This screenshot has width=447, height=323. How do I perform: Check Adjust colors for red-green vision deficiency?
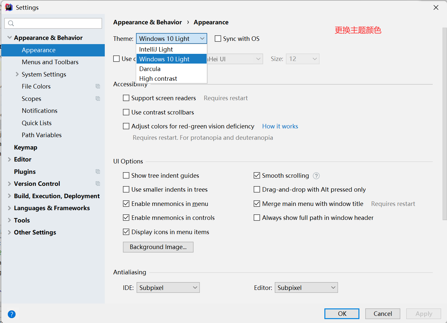pos(126,126)
